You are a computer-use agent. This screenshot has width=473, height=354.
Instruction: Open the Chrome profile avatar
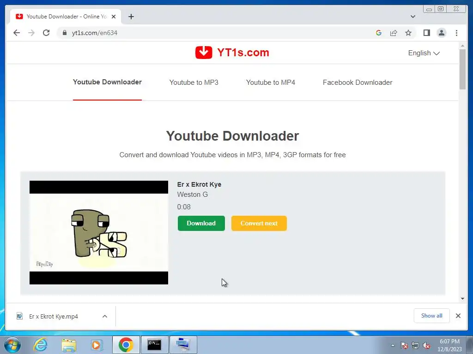tap(442, 33)
